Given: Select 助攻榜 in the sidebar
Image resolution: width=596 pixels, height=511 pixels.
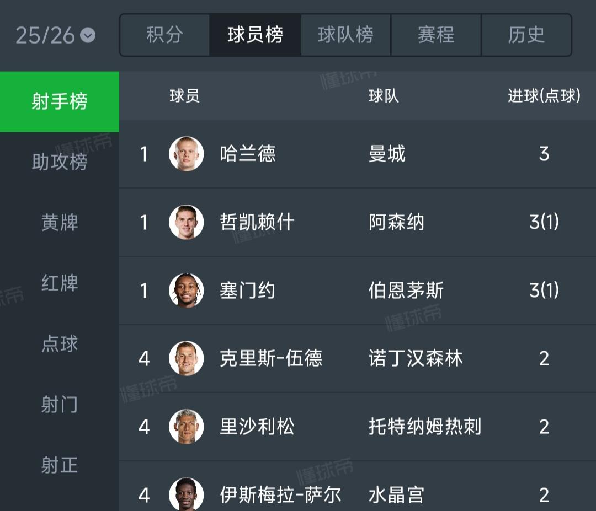Looking at the screenshot, I should pos(59,162).
